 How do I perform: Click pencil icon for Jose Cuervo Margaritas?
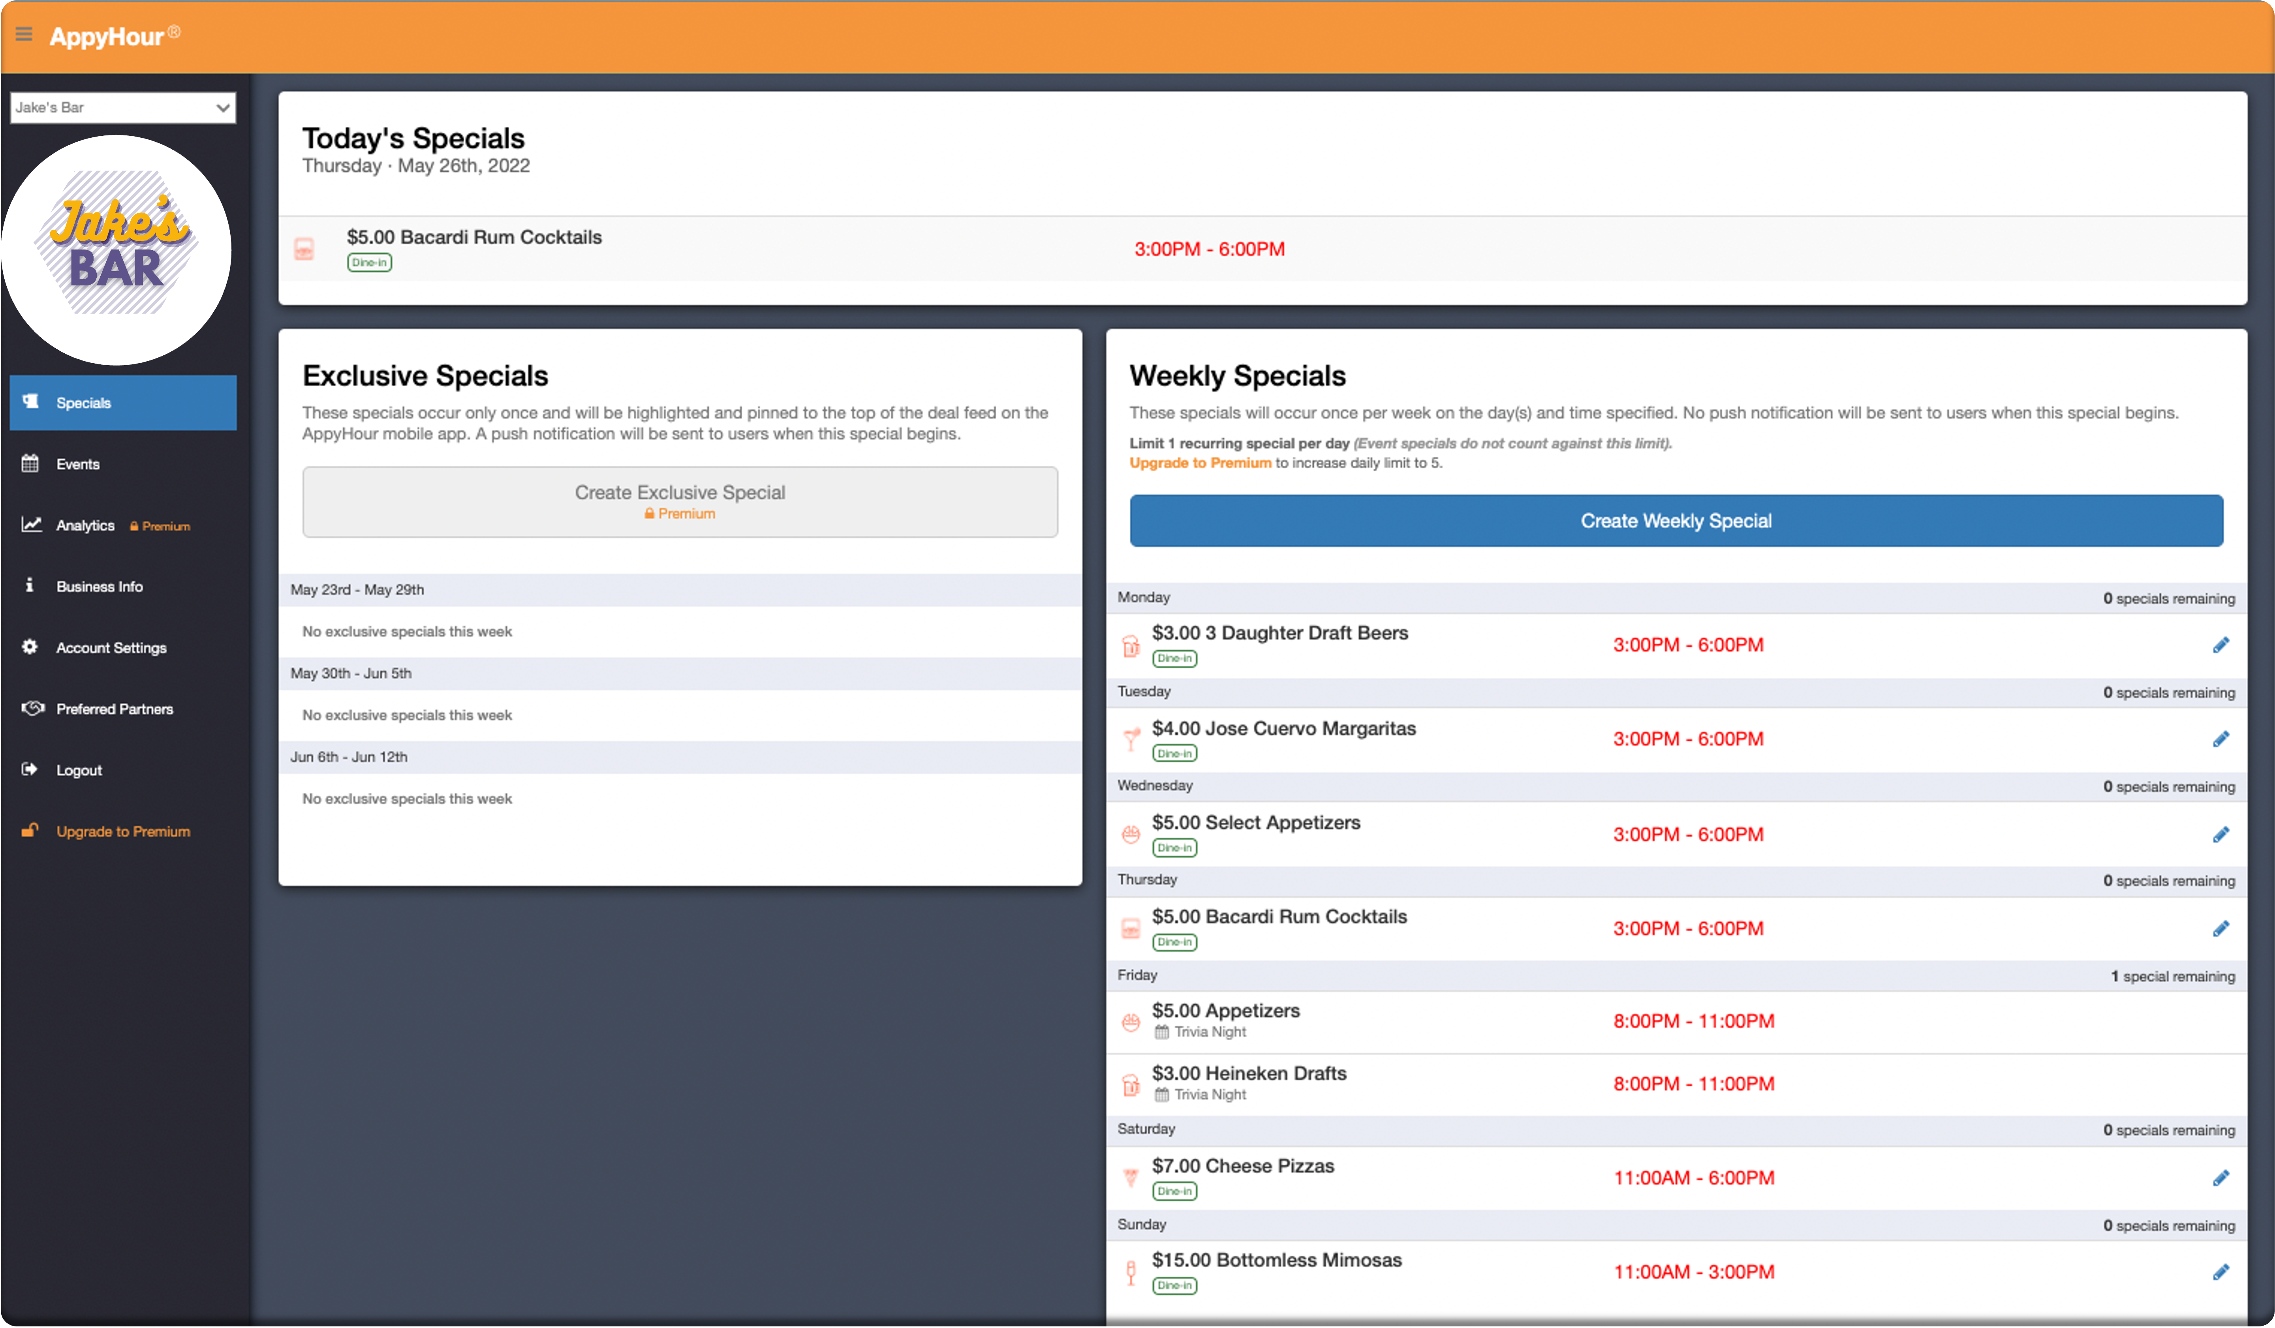coord(2221,739)
